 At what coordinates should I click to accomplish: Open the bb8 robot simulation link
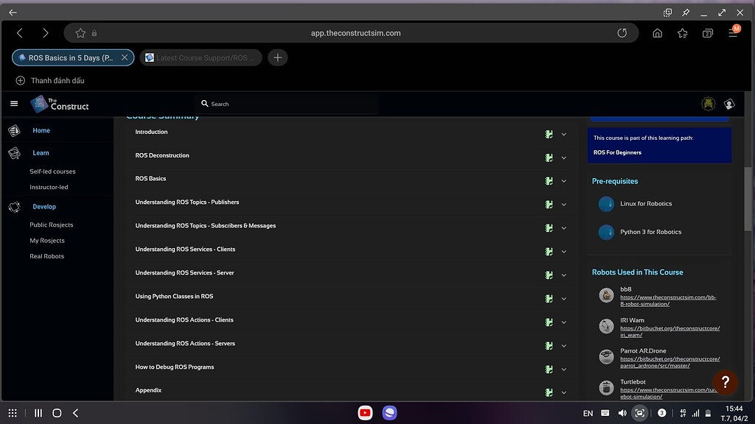pyautogui.click(x=668, y=300)
